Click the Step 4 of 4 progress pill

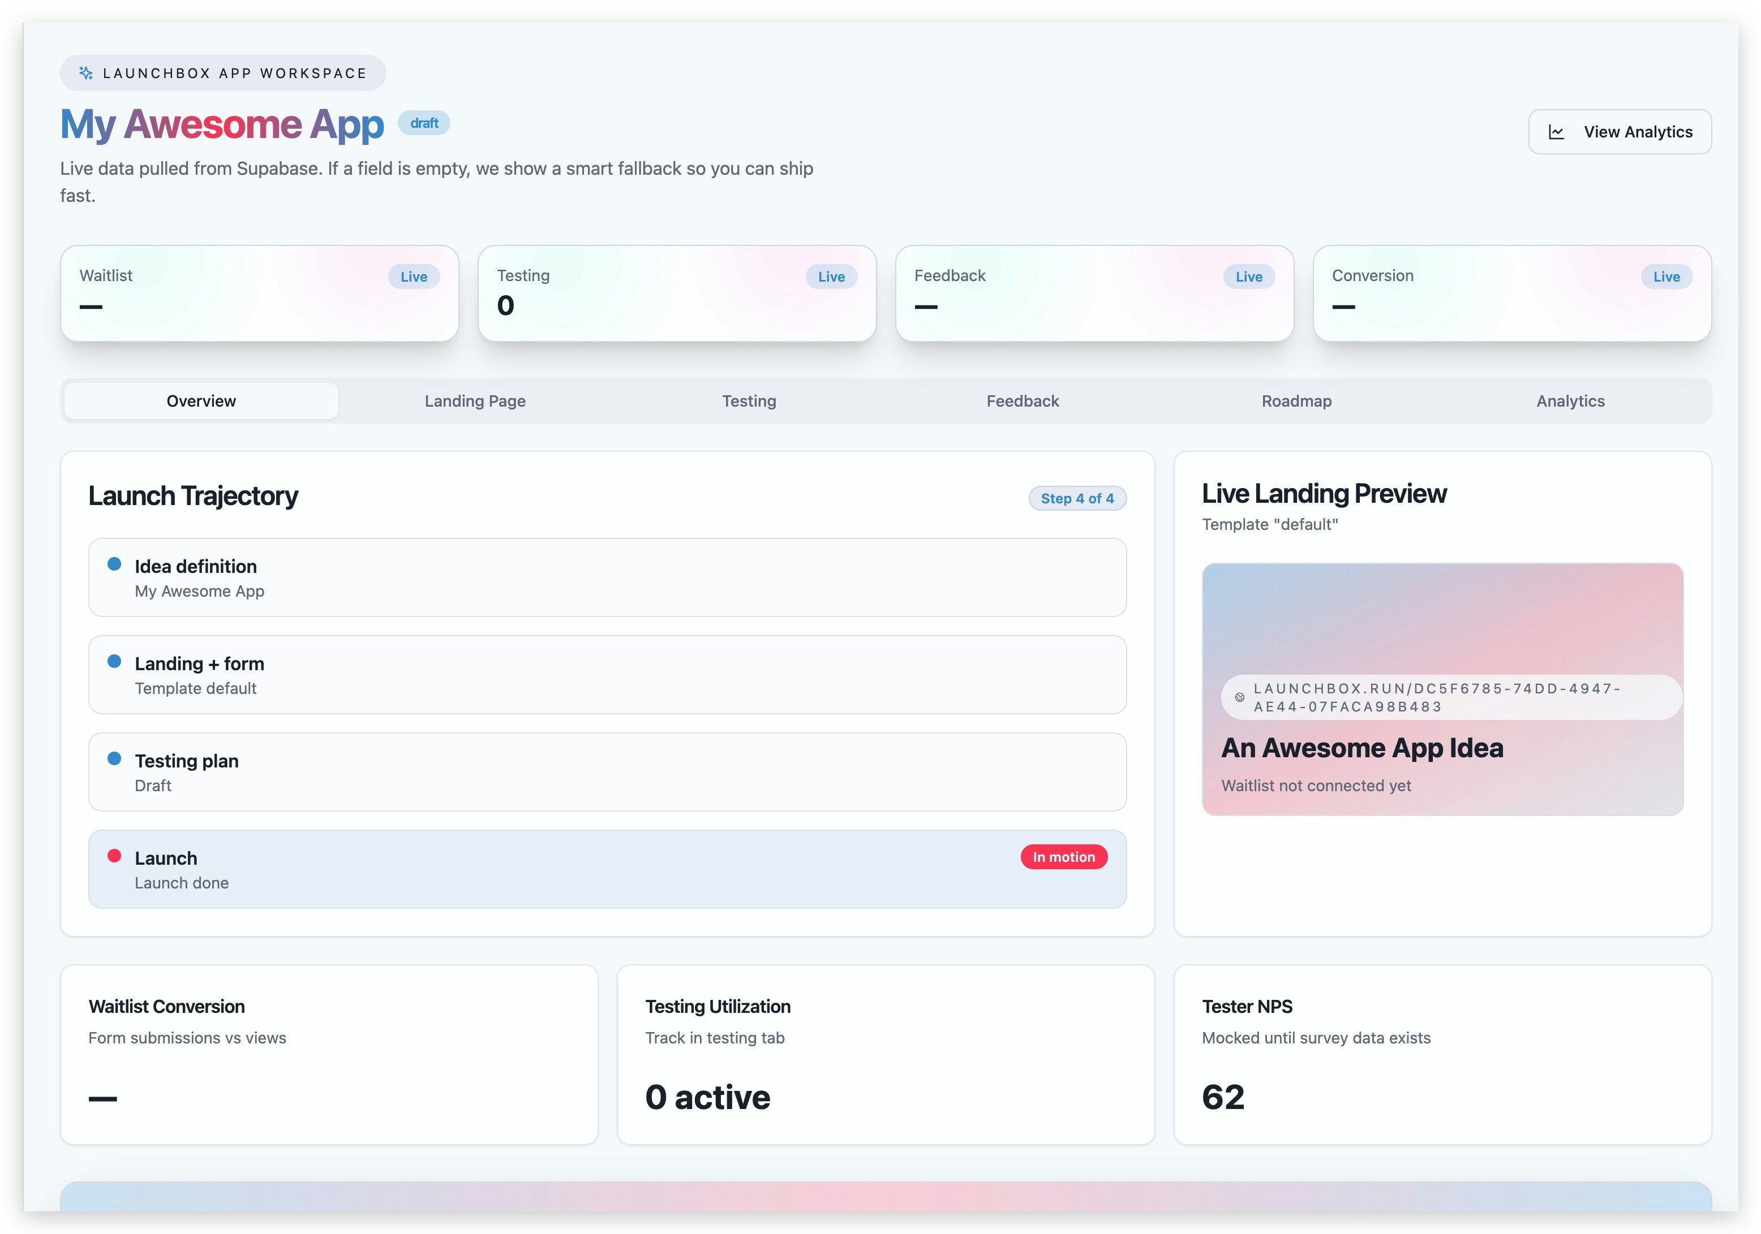tap(1077, 498)
